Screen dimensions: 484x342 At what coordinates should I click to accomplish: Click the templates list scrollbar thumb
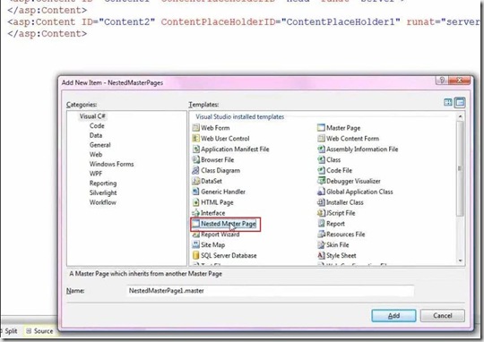460,168
